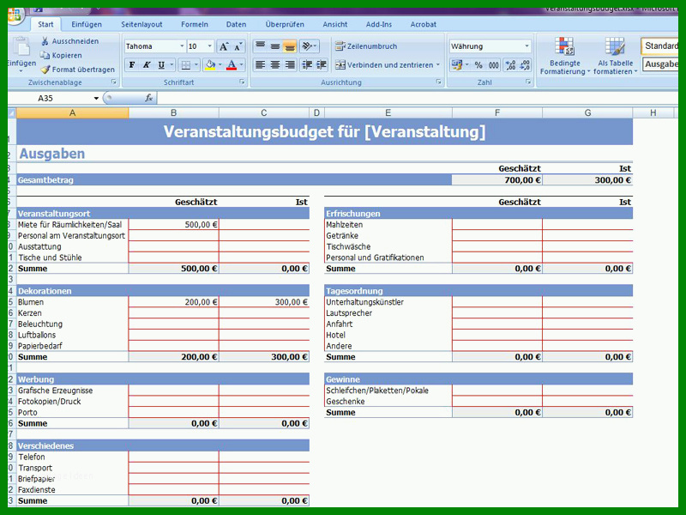Open font name Tahoma dropdown
Image resolution: width=686 pixels, height=515 pixels.
(182, 46)
